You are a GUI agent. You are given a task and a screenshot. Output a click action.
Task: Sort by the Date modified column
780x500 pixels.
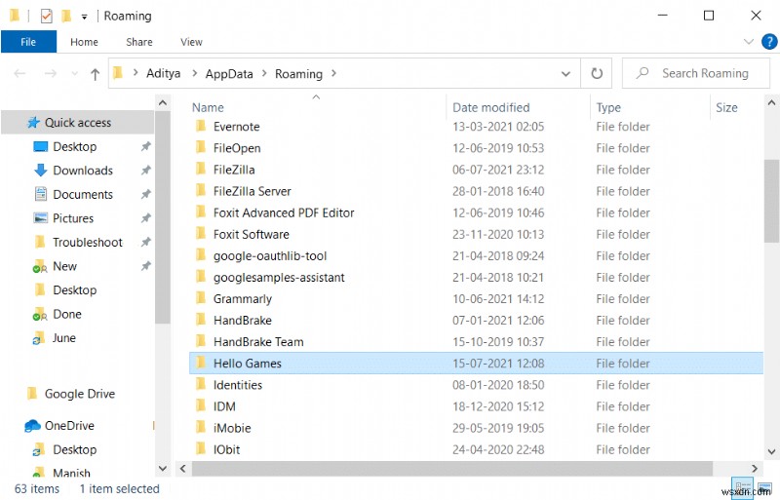[x=491, y=107]
